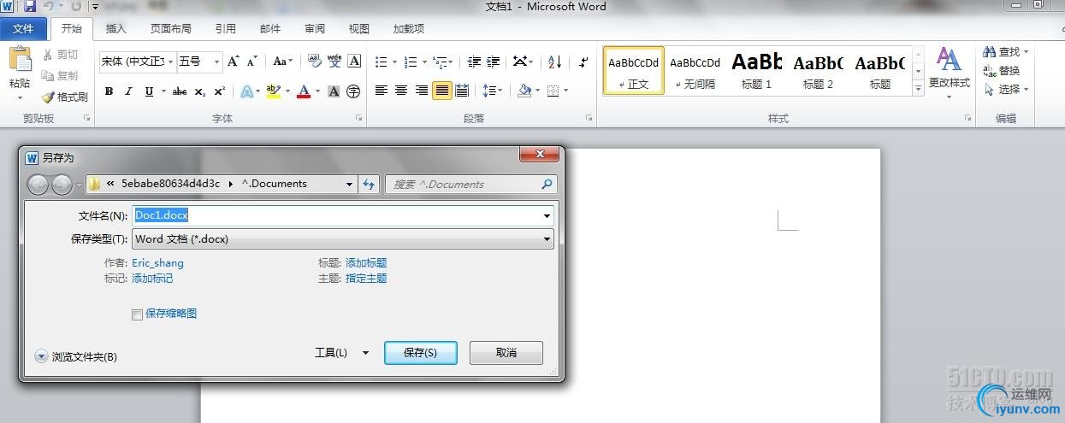
Task: Toggle italic formatting
Action: click(128, 91)
